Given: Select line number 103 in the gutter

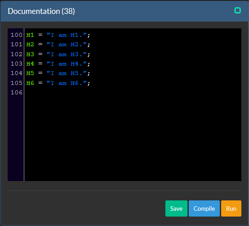Looking at the screenshot, I should pyautogui.click(x=17, y=64).
